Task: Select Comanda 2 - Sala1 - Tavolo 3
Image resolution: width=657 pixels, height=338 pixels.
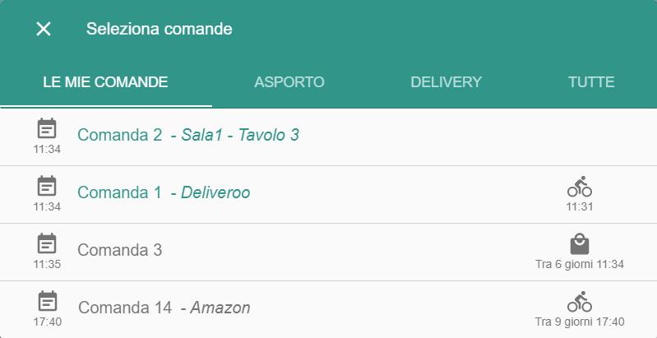Action: (329, 137)
